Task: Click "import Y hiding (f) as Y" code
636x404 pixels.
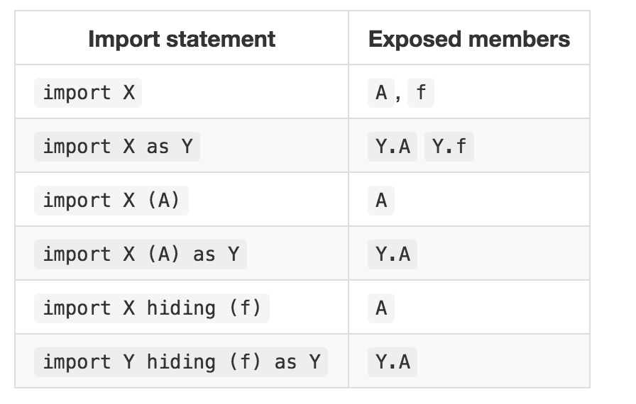Action: 181,362
